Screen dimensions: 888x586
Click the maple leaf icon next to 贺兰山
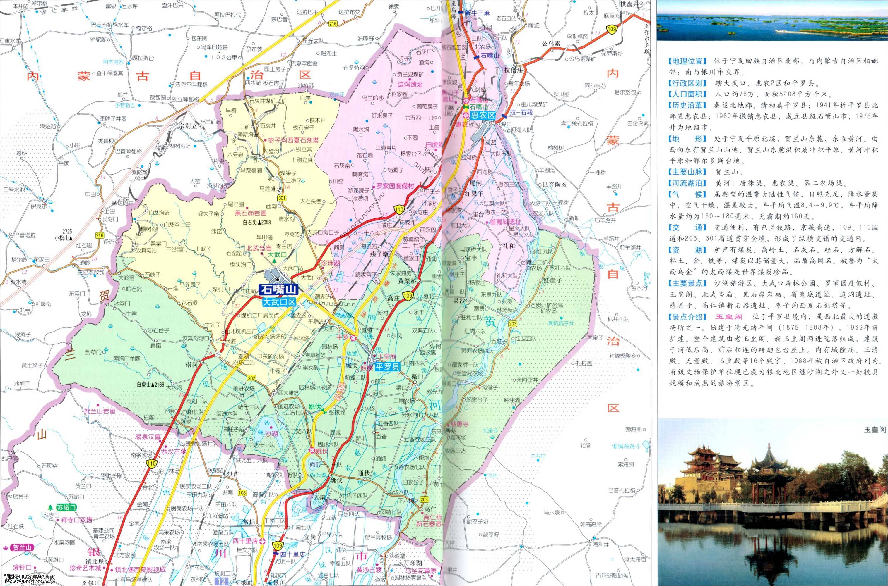tap(6, 548)
